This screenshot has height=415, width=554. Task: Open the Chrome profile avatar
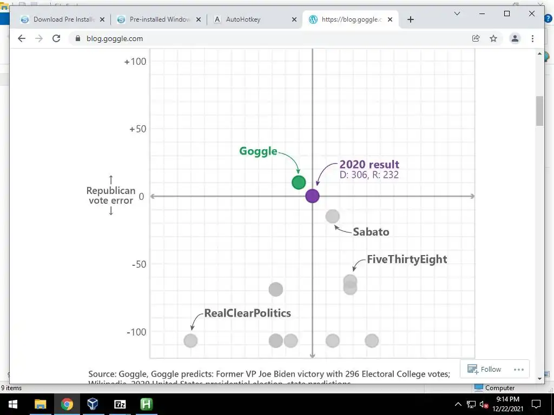point(515,38)
